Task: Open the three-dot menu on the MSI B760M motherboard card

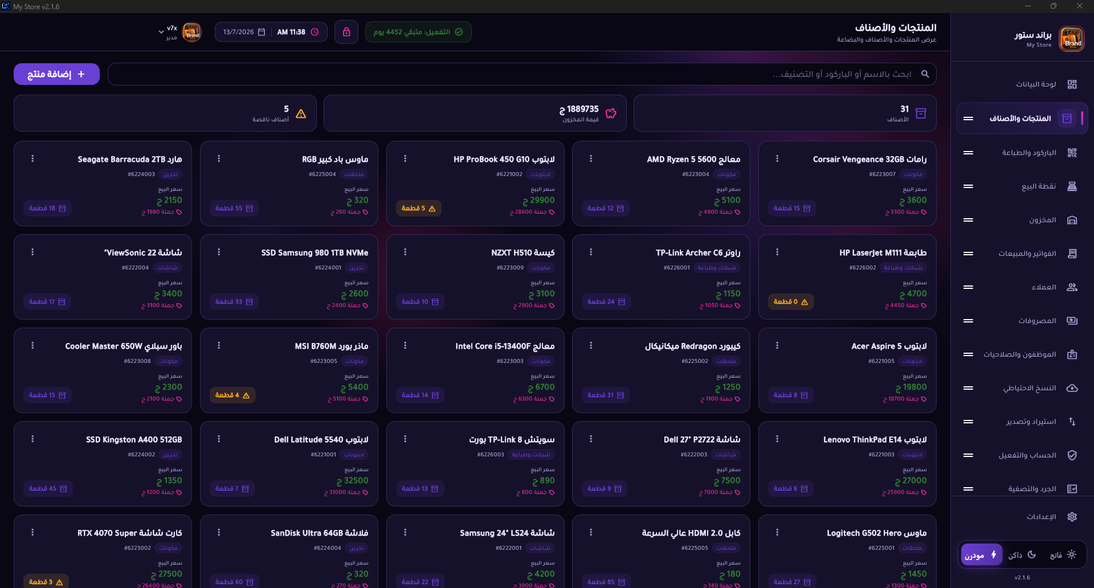Action: (x=219, y=345)
